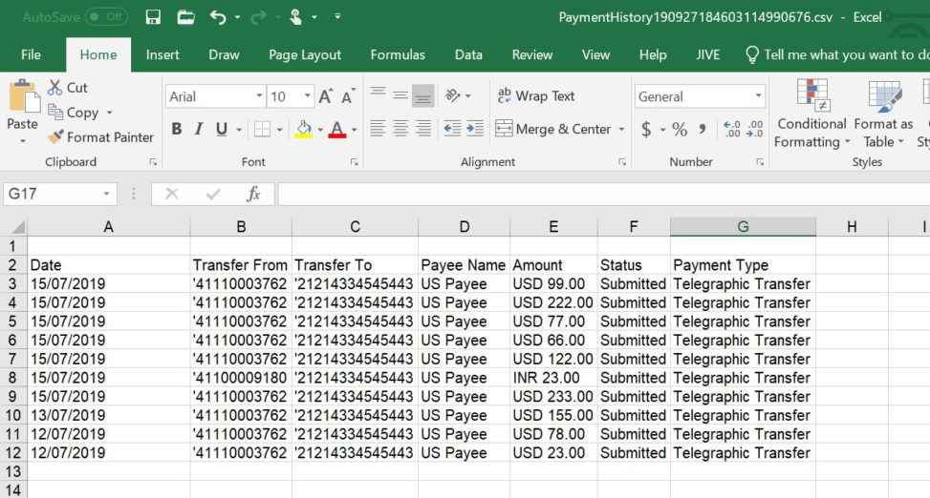This screenshot has width=930, height=498.
Task: Open the Page Layout tab
Action: point(305,54)
